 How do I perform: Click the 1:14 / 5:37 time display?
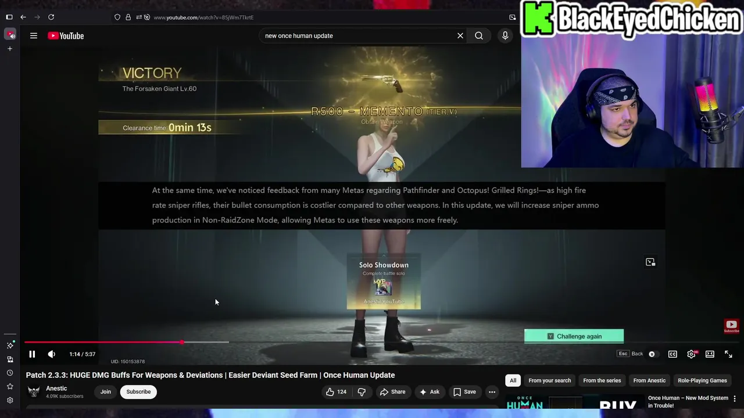point(83,354)
